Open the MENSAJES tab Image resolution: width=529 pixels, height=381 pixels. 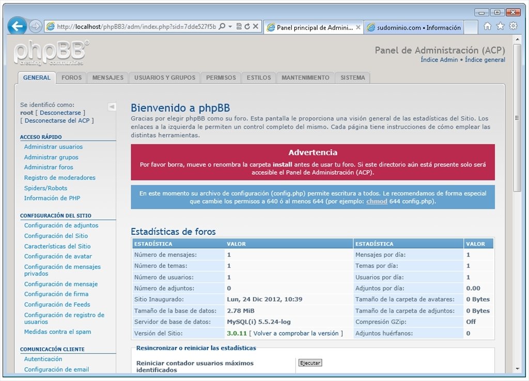[108, 78]
